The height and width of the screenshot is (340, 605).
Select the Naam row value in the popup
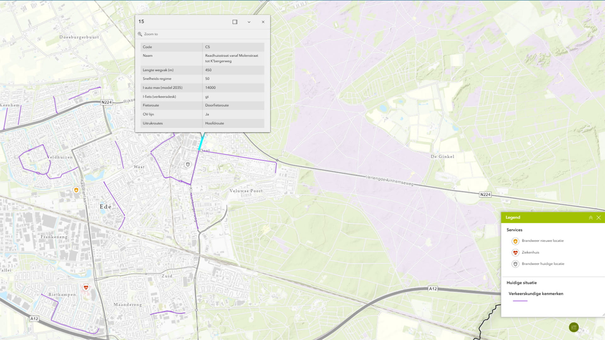(x=231, y=58)
